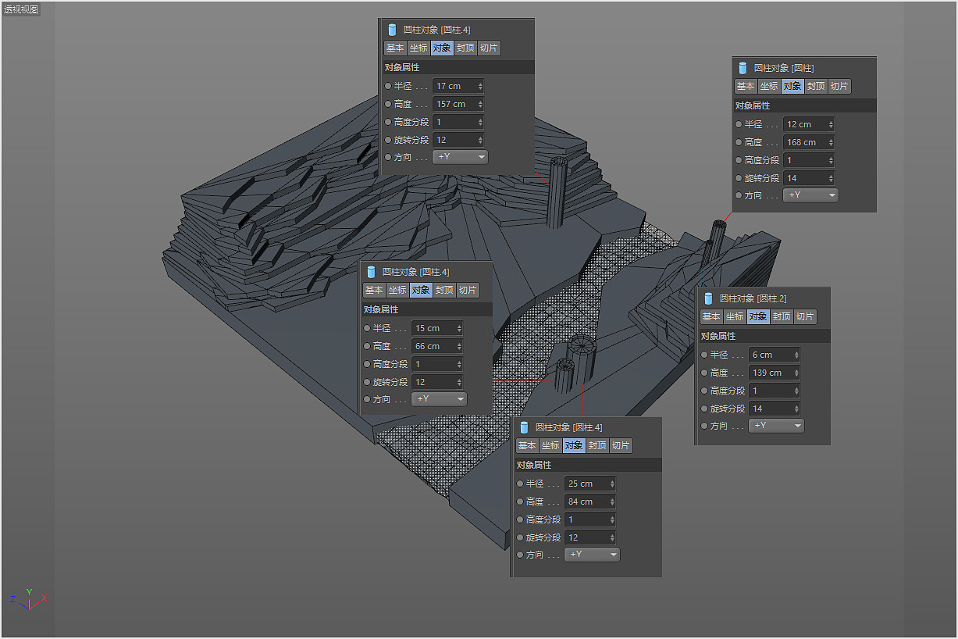Open 方向 +Y dropdown in the 25 cm radius panel
This screenshot has width=958, height=639.
point(592,555)
